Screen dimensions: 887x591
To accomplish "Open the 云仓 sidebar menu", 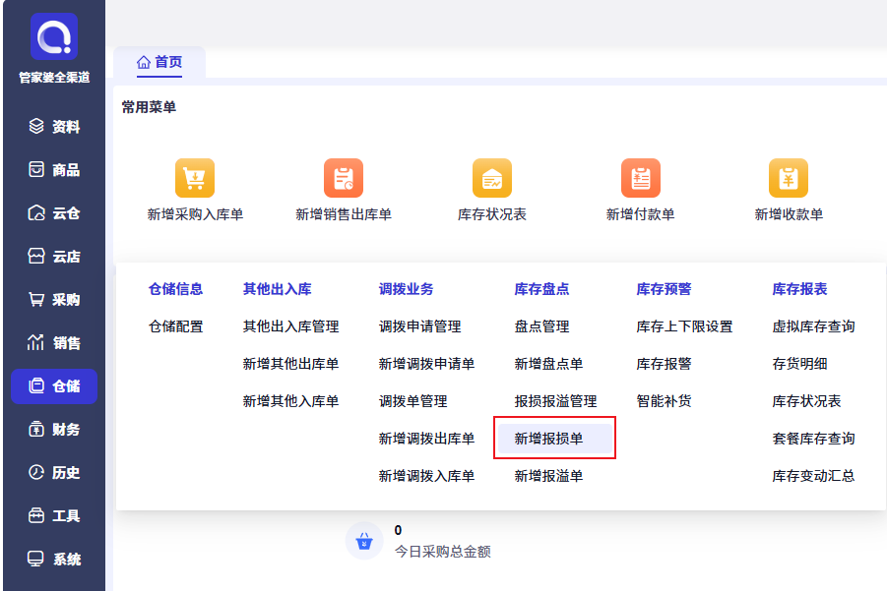I will tap(54, 213).
